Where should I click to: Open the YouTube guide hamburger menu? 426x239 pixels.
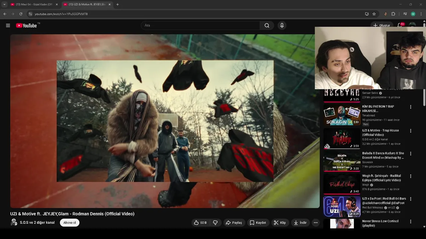click(8, 26)
